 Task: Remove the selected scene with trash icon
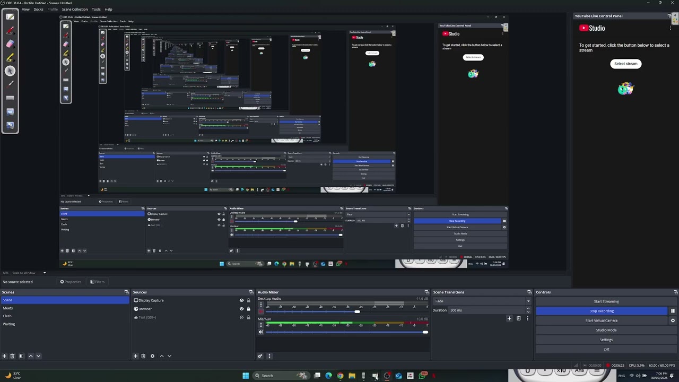12,356
